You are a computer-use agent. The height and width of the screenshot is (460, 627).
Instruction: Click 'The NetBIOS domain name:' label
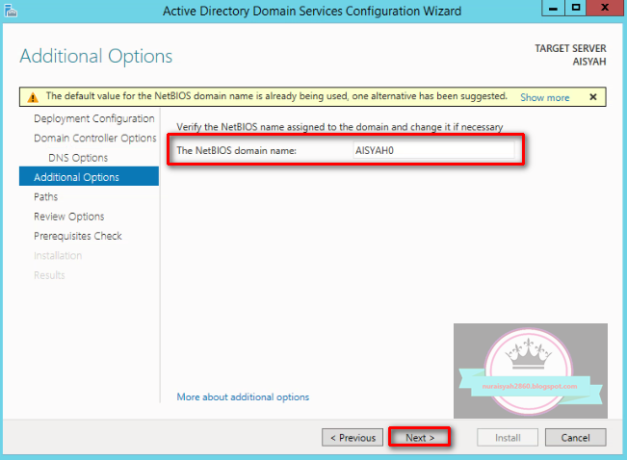tap(236, 151)
